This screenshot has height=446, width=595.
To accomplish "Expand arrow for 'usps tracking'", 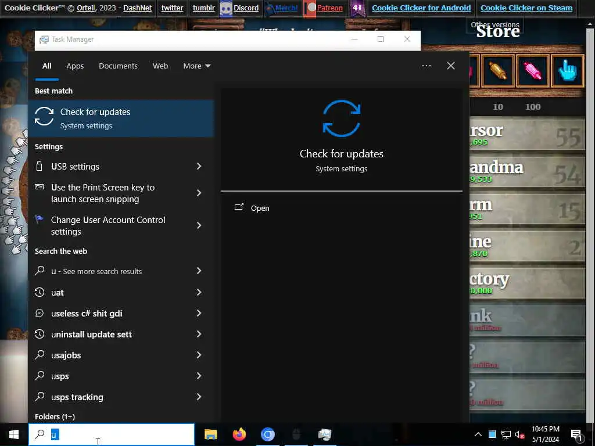I will [199, 397].
